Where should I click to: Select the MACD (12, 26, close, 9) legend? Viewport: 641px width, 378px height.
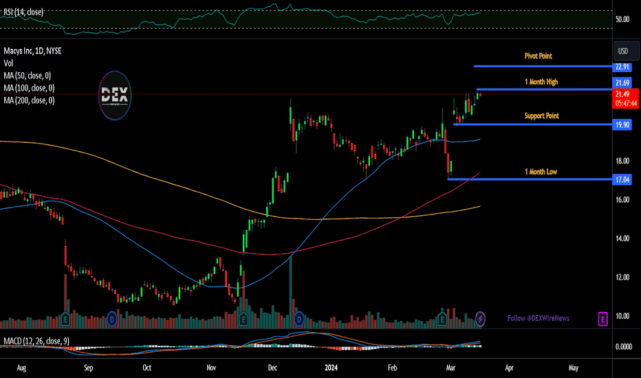tap(36, 341)
